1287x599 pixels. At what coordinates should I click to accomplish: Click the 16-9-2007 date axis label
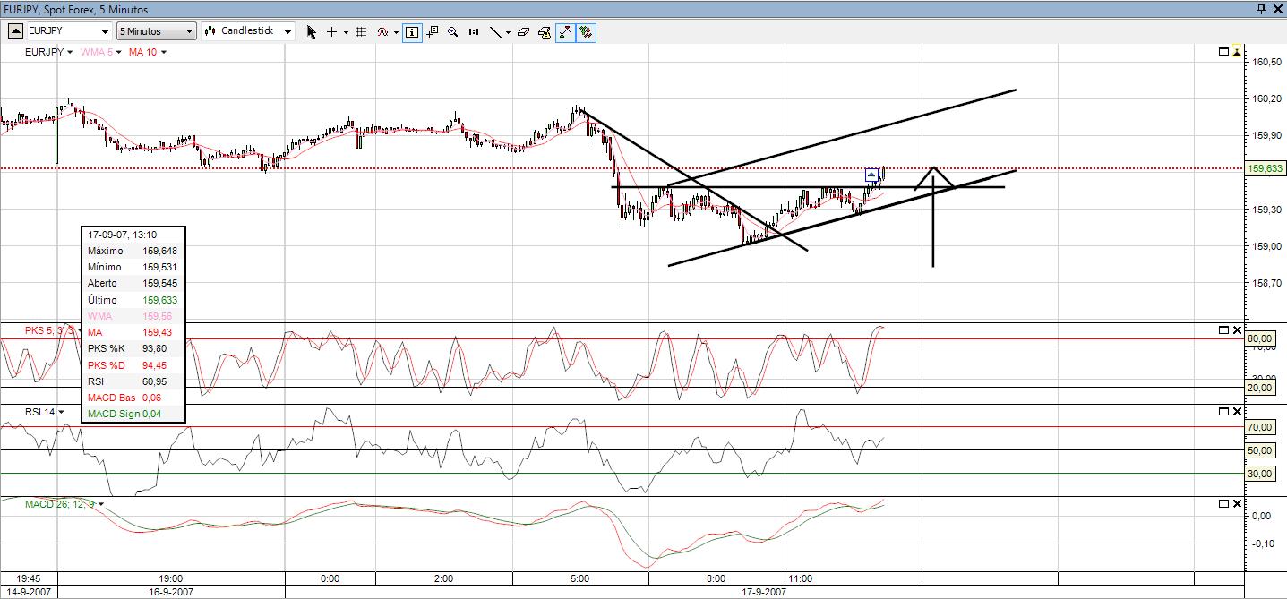coord(171,592)
